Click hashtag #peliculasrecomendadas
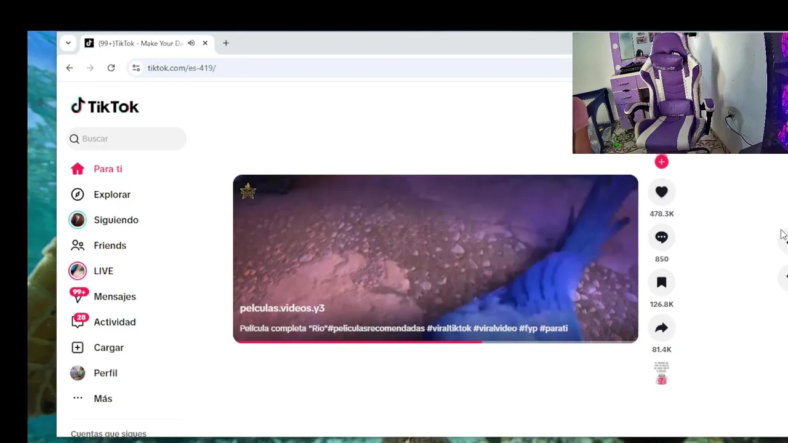788x443 pixels. coord(376,329)
